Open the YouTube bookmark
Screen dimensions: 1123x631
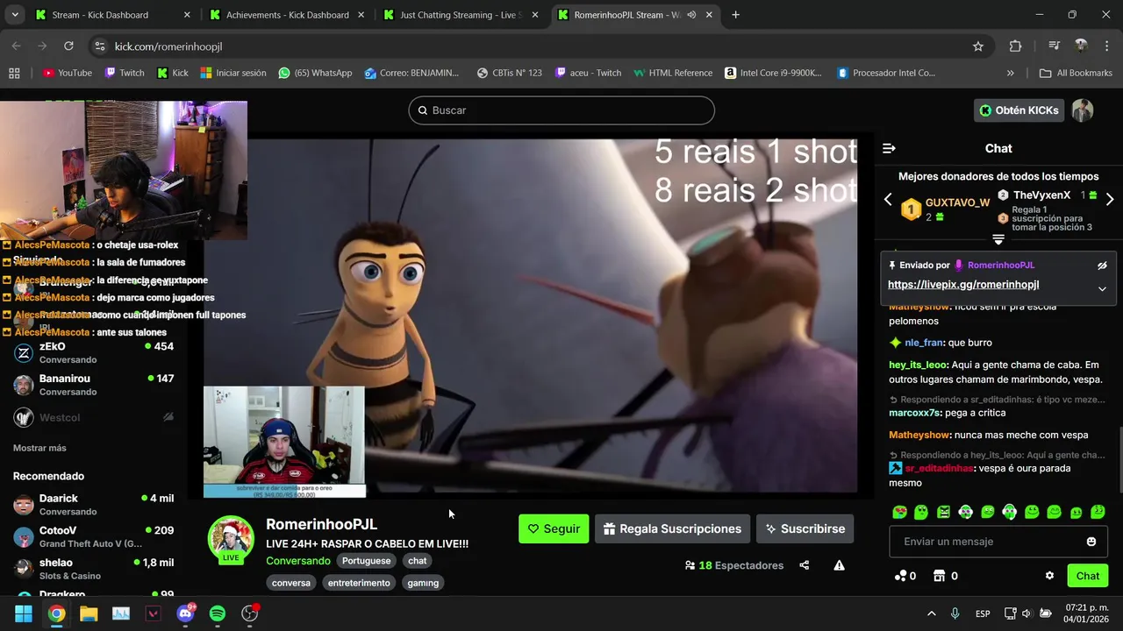67,73
